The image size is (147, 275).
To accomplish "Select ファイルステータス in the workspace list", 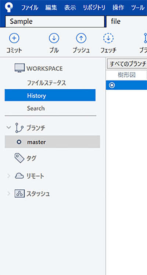I will pos(46,83).
